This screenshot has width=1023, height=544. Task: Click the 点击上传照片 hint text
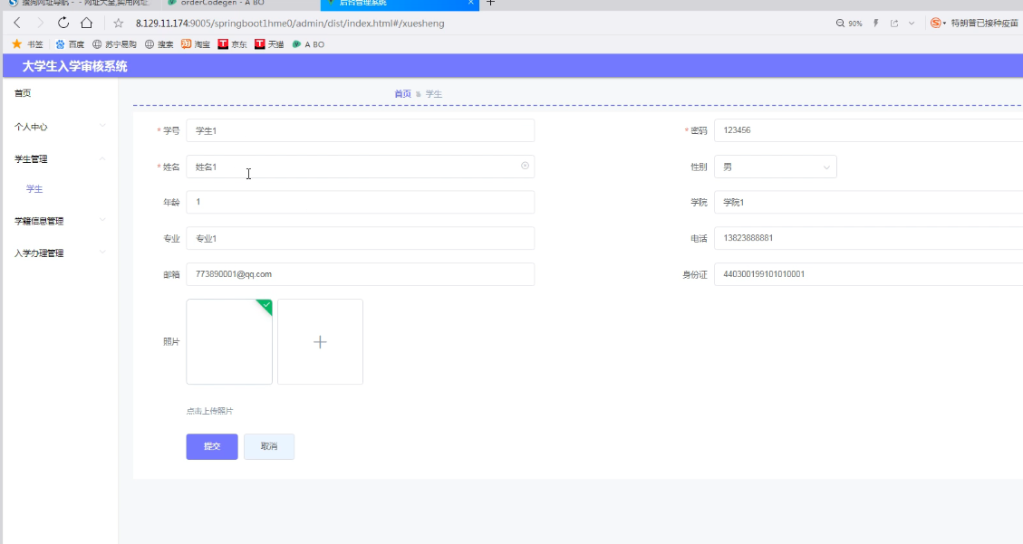point(209,411)
